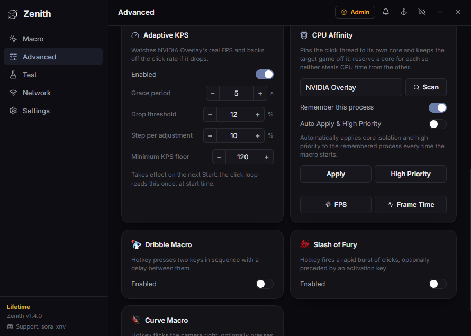
Task: Click the Lifetime license label
Action: click(19, 307)
